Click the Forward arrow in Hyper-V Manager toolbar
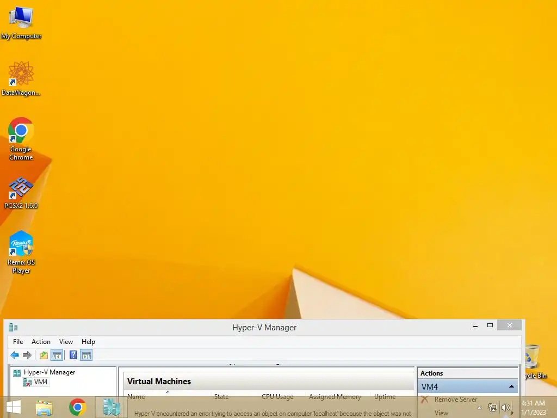The width and height of the screenshot is (557, 418). click(27, 355)
